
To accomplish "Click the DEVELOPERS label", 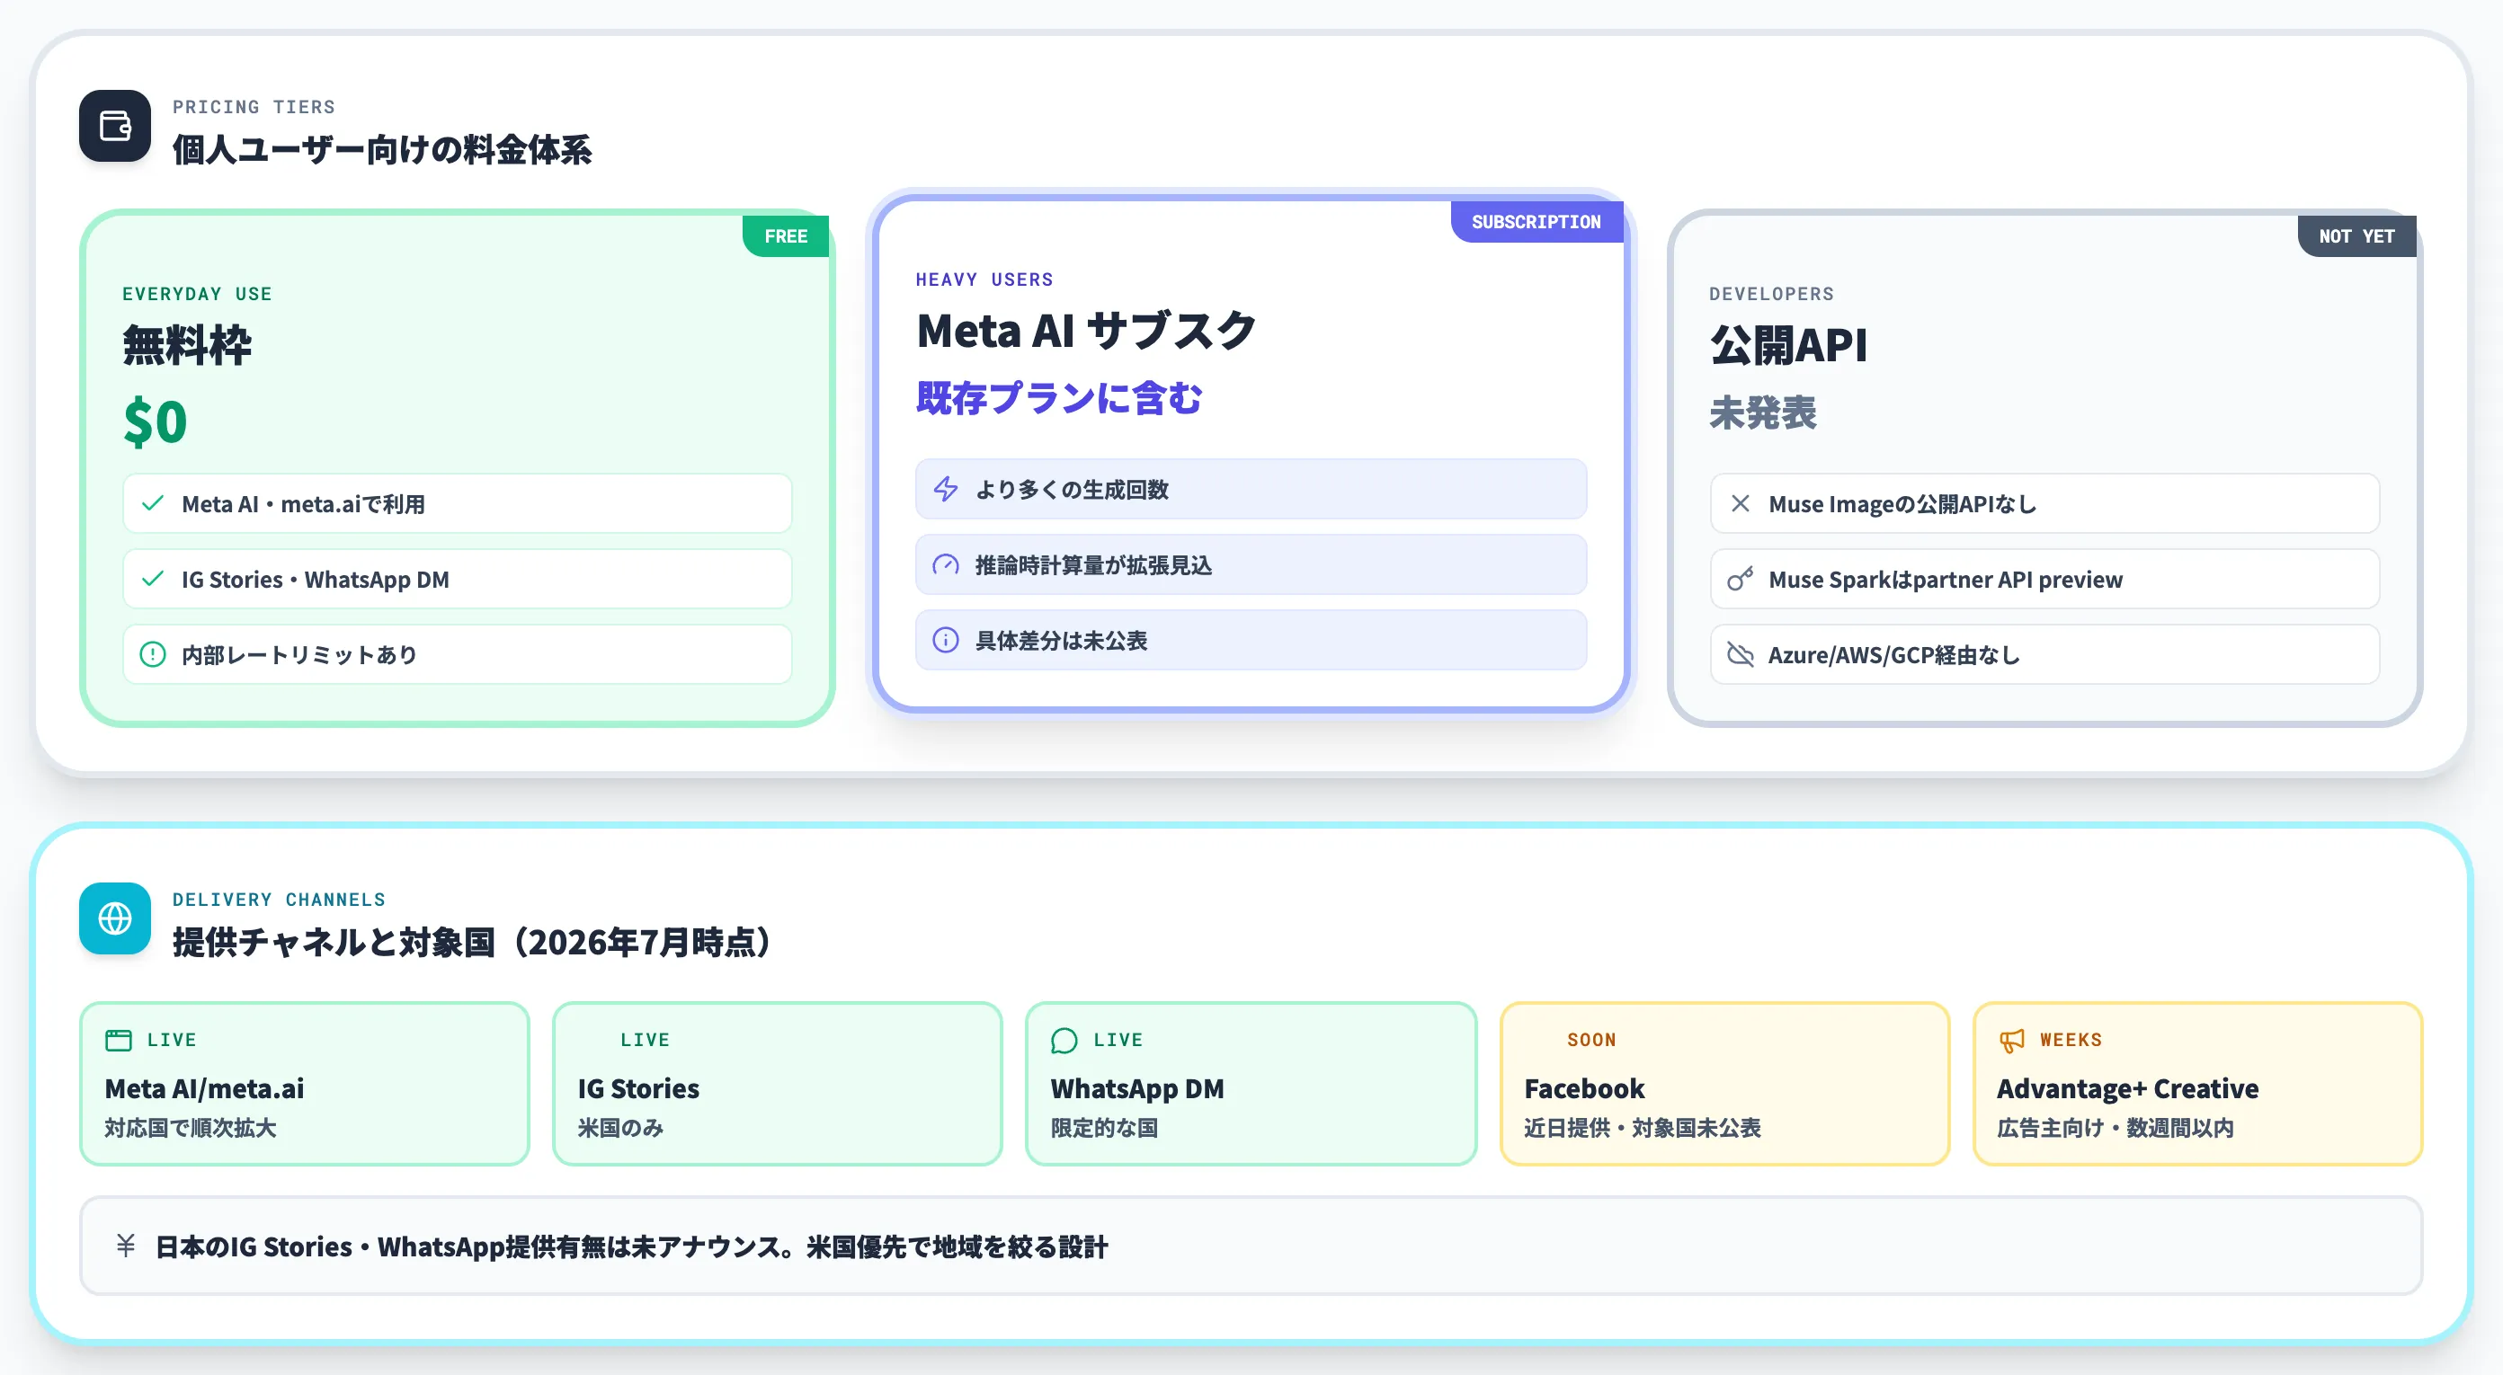I will 1771,294.
